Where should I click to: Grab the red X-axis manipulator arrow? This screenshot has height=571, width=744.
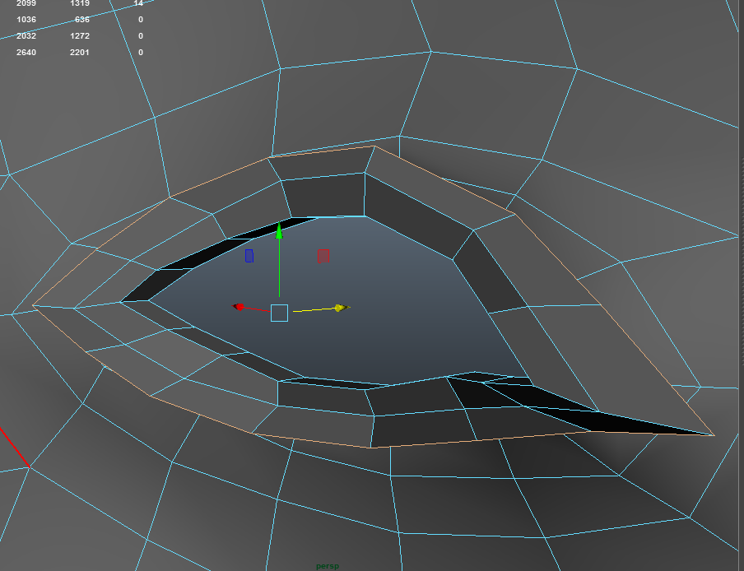pos(239,307)
